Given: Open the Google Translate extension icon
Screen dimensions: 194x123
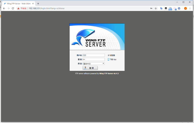Looking at the screenshot, I should click(x=161, y=8).
